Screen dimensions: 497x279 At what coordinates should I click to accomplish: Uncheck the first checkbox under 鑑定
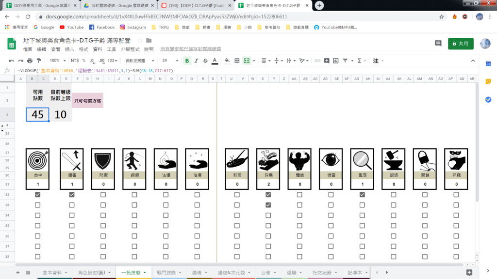pyautogui.click(x=362, y=195)
